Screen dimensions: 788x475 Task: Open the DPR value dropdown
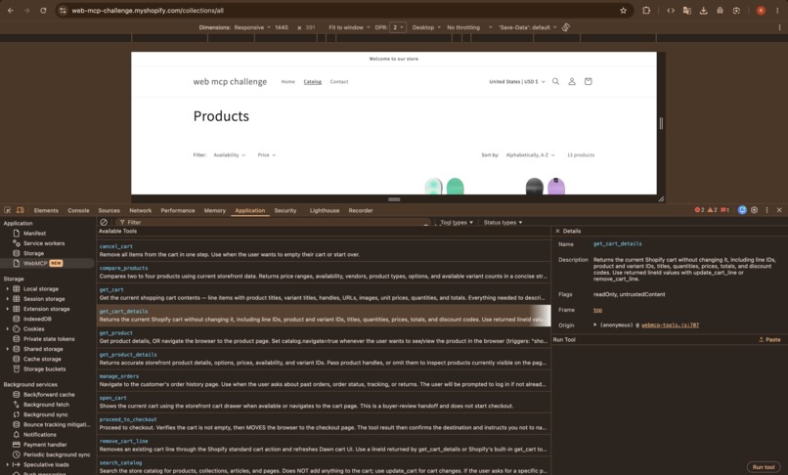coord(398,27)
